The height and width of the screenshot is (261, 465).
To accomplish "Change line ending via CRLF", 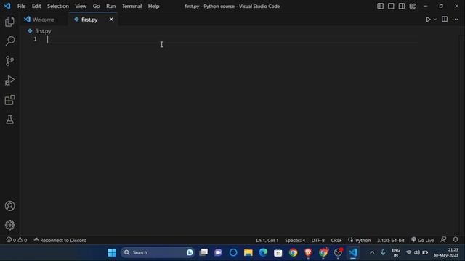I will point(336,240).
